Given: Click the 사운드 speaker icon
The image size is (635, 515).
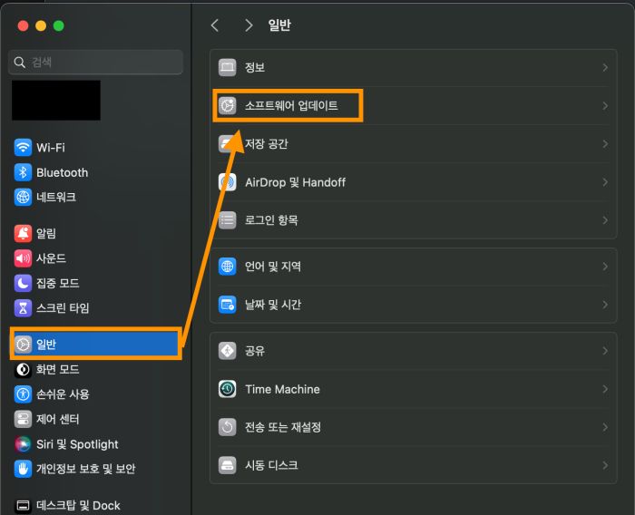Looking at the screenshot, I should 23,258.
